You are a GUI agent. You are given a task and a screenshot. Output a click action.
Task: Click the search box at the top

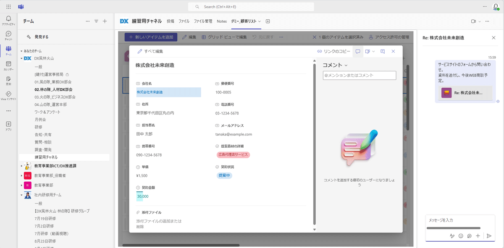(251, 7)
